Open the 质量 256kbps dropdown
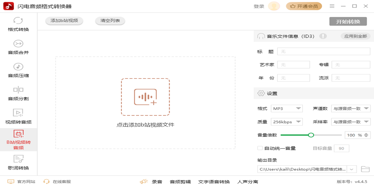The image size is (374, 187). click(287, 122)
